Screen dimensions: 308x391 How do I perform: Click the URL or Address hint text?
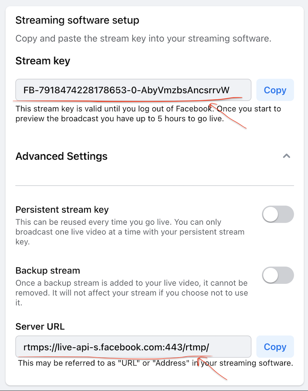[156, 363]
